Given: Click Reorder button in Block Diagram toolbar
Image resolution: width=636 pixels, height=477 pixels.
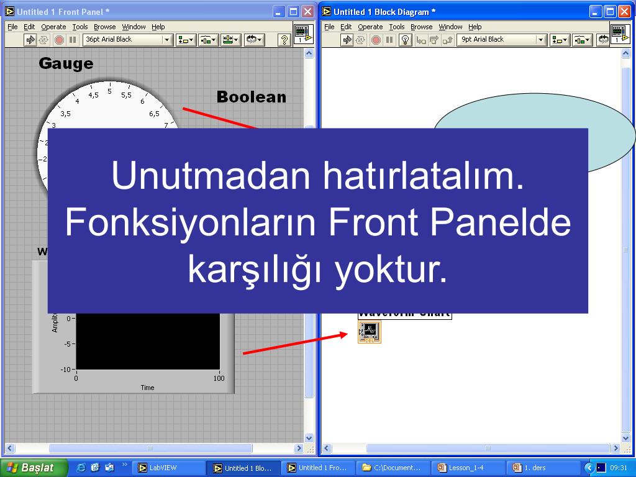Looking at the screenshot, I should tap(603, 40).
